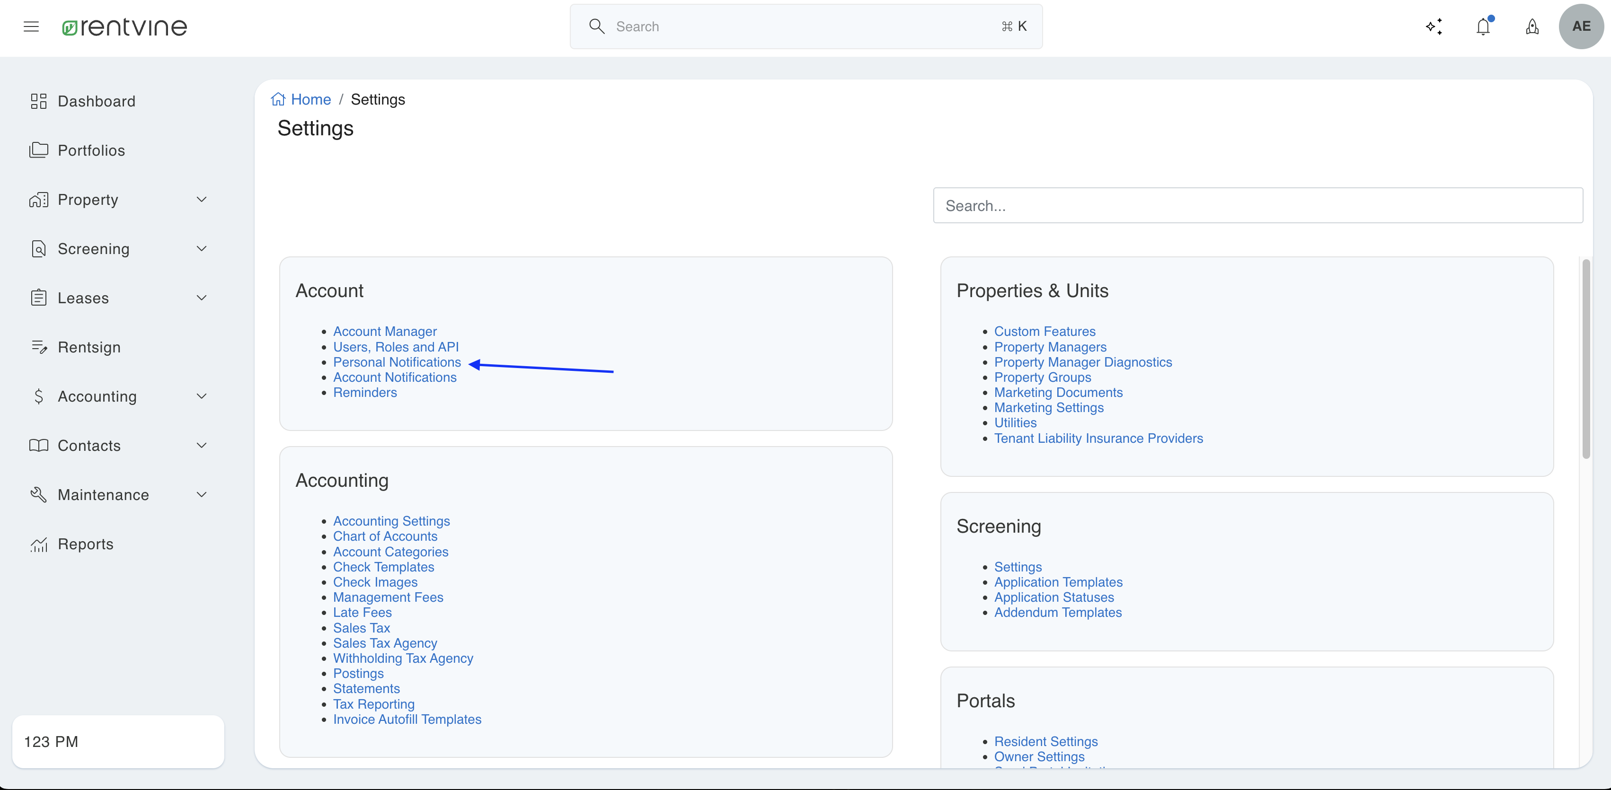Screen dimensions: 1611x790
Task: Open Invoice Autofill Templates link
Action: coord(407,720)
